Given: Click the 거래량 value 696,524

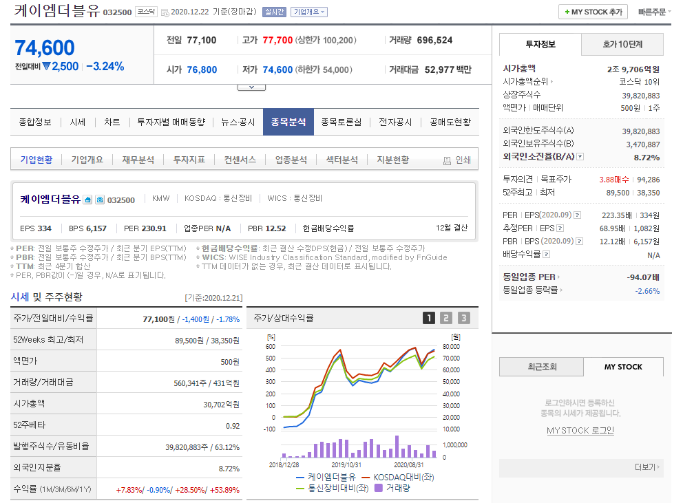Looking at the screenshot, I should [434, 40].
